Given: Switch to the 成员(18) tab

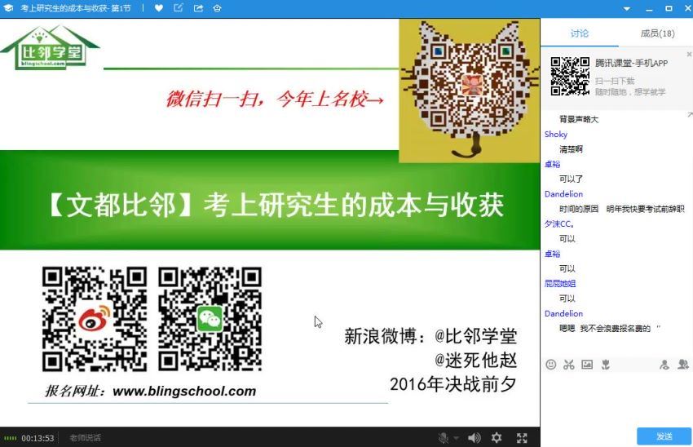Looking at the screenshot, I should pos(657,33).
